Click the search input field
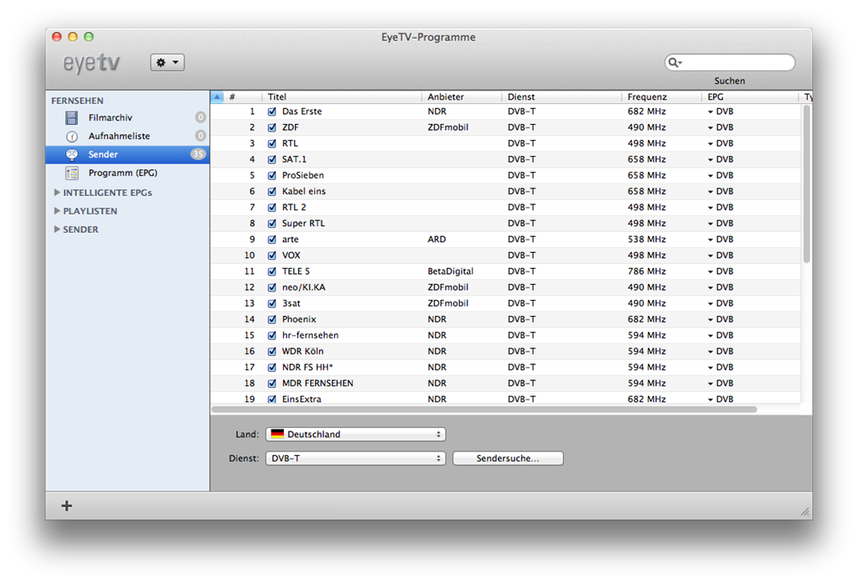The height and width of the screenshot is (583, 858). click(730, 63)
